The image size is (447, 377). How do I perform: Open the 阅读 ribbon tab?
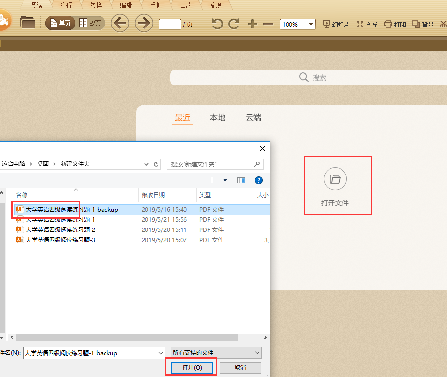(37, 5)
